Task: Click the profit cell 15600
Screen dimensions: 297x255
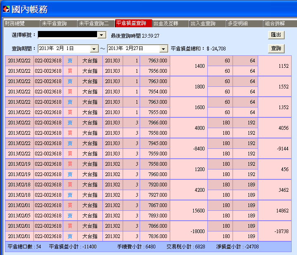Action: [189, 210]
